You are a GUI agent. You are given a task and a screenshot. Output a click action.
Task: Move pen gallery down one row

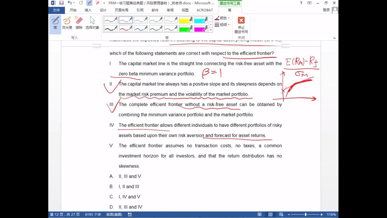[x=211, y=24]
